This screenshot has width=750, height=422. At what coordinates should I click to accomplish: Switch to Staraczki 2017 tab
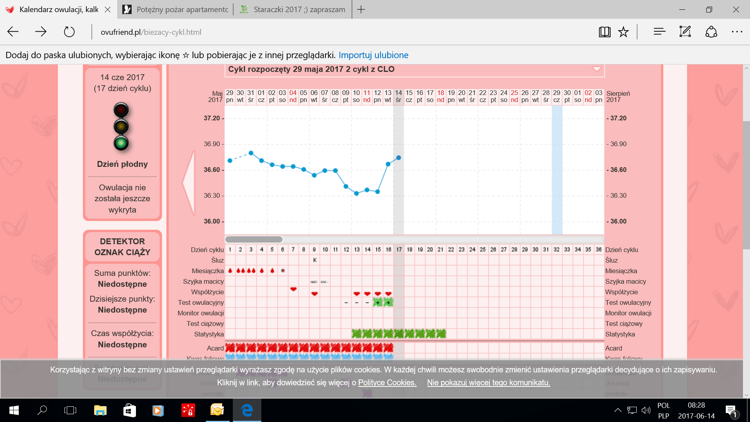pyautogui.click(x=293, y=9)
